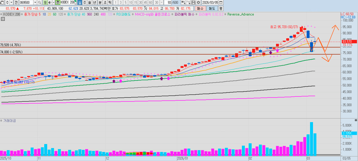This screenshot has width=358, height=161.
Task: Click the 편 edit button
Action: tap(58, 2)
